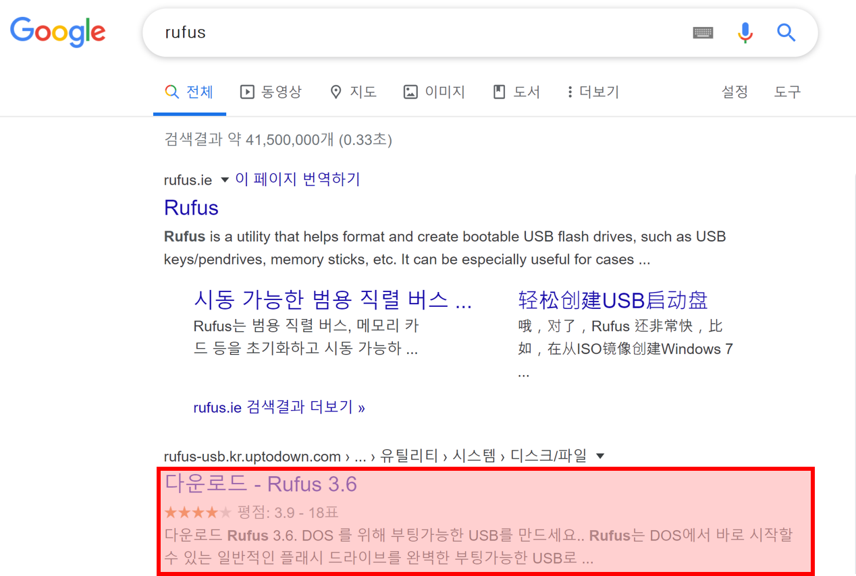The width and height of the screenshot is (856, 576).
Task: Open the 轻松创建USB启动盘 sitelink
Action: pos(613,299)
